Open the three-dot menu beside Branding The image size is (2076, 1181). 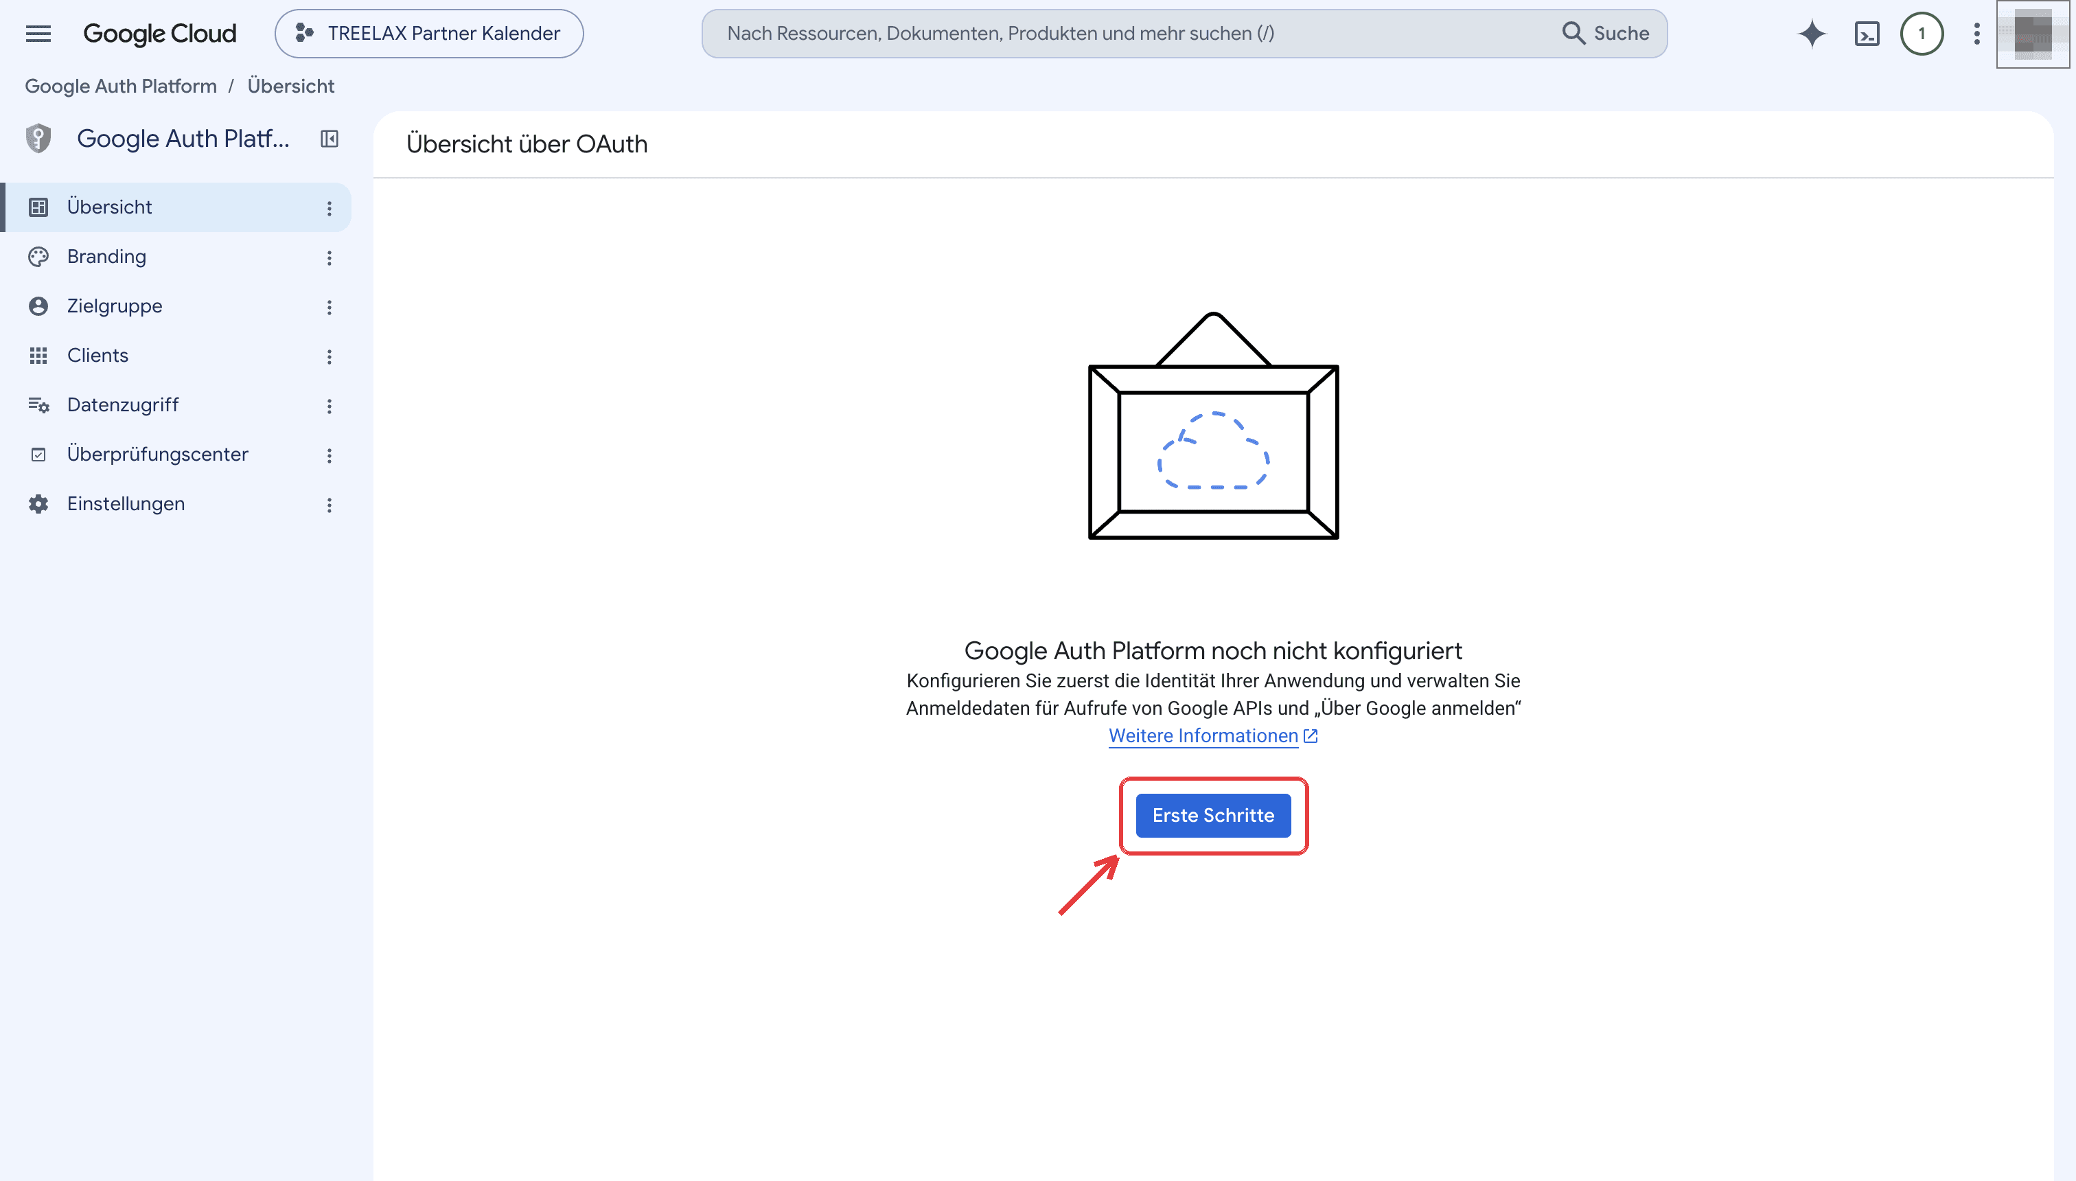click(x=330, y=258)
